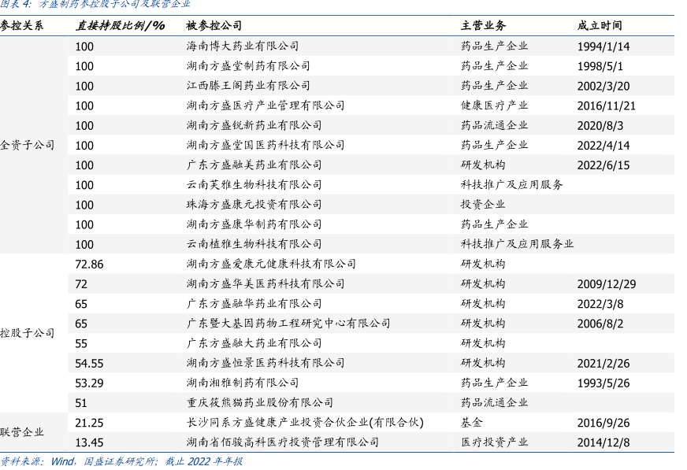The image size is (687, 470).
Task: Select the 控股子公司 row group label
Action: pyautogui.click(x=28, y=333)
